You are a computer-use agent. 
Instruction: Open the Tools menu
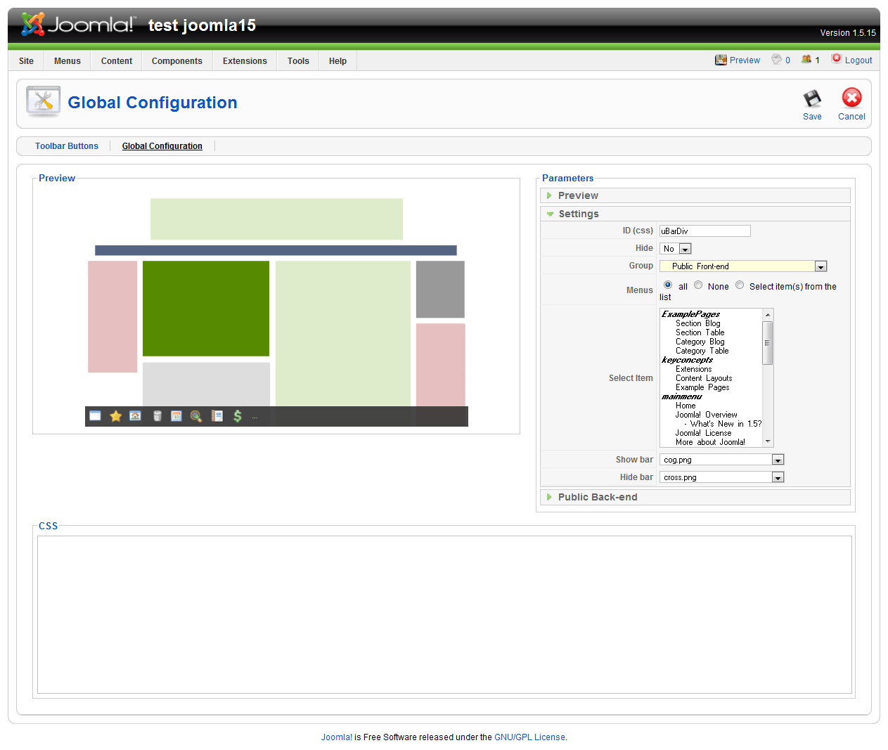click(298, 61)
